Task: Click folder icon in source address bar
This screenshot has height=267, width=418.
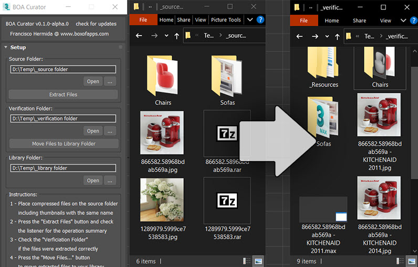Action: [188, 35]
